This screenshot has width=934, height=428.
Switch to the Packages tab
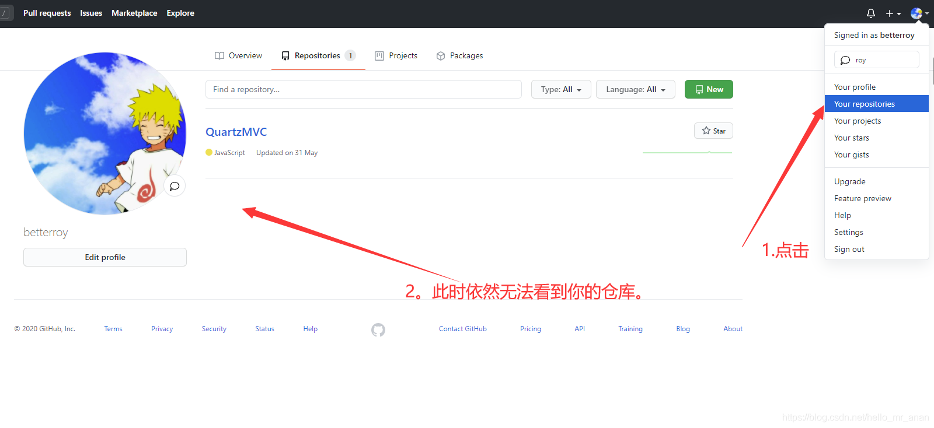[459, 55]
